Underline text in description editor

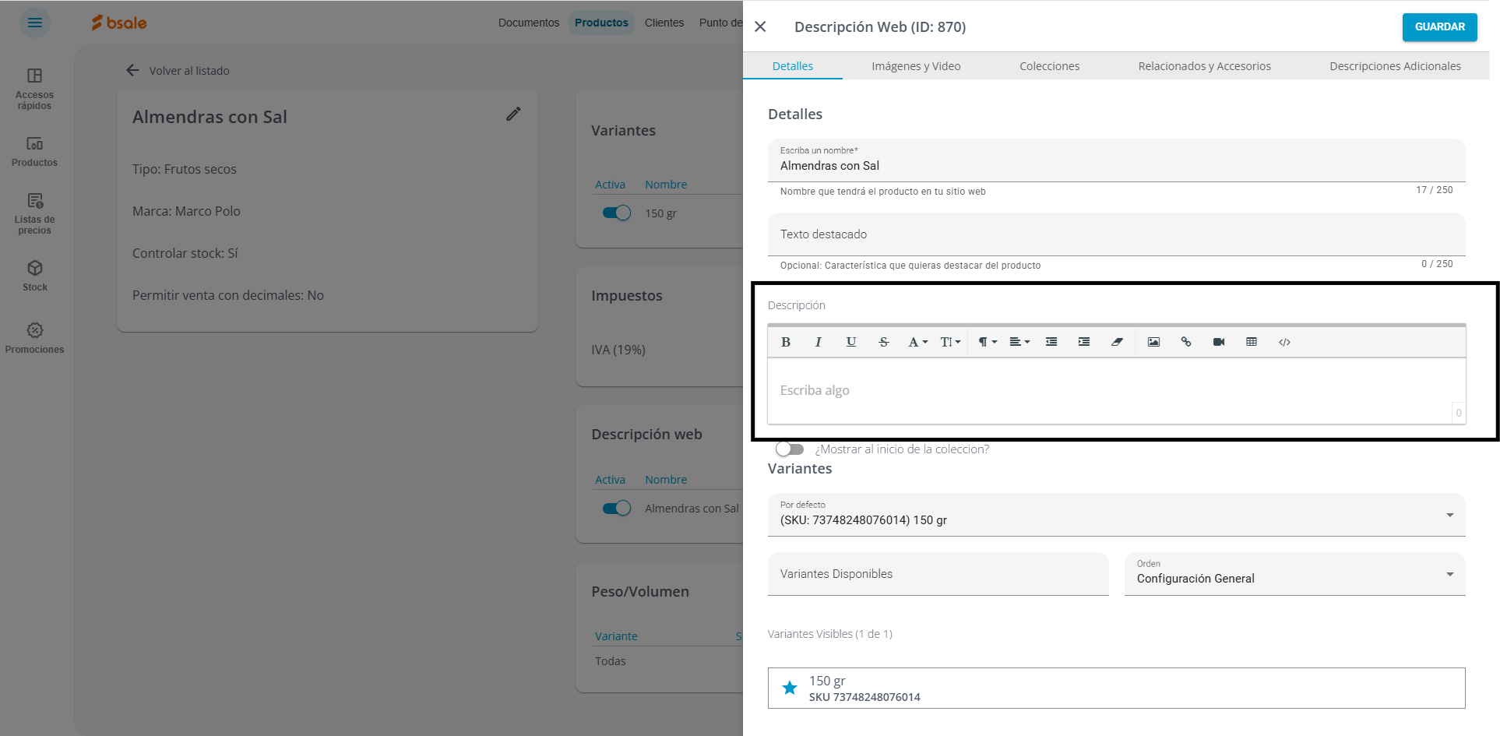(850, 342)
